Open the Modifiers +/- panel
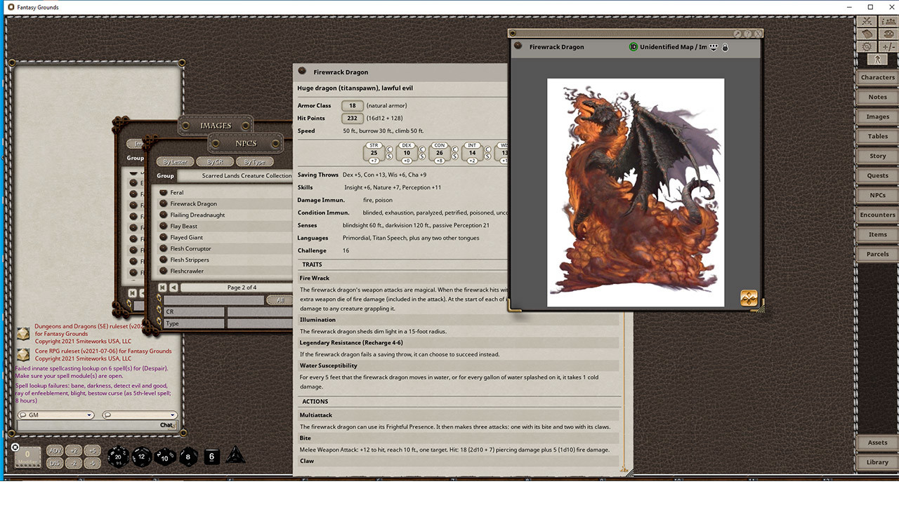 click(889, 46)
